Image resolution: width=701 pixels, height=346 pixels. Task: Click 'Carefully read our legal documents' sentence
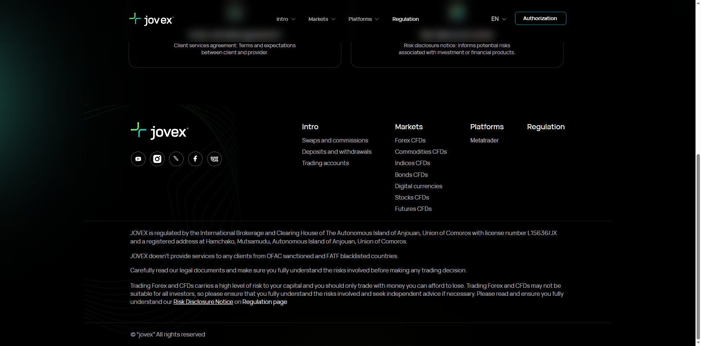[x=298, y=270]
